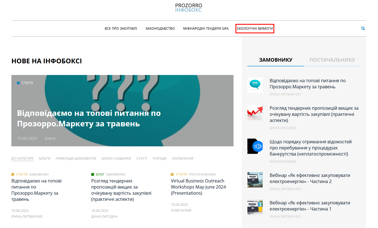This screenshot has width=378, height=228.
Task: Click Діана Лагодна author in sidebar
Action: [x=283, y=128]
